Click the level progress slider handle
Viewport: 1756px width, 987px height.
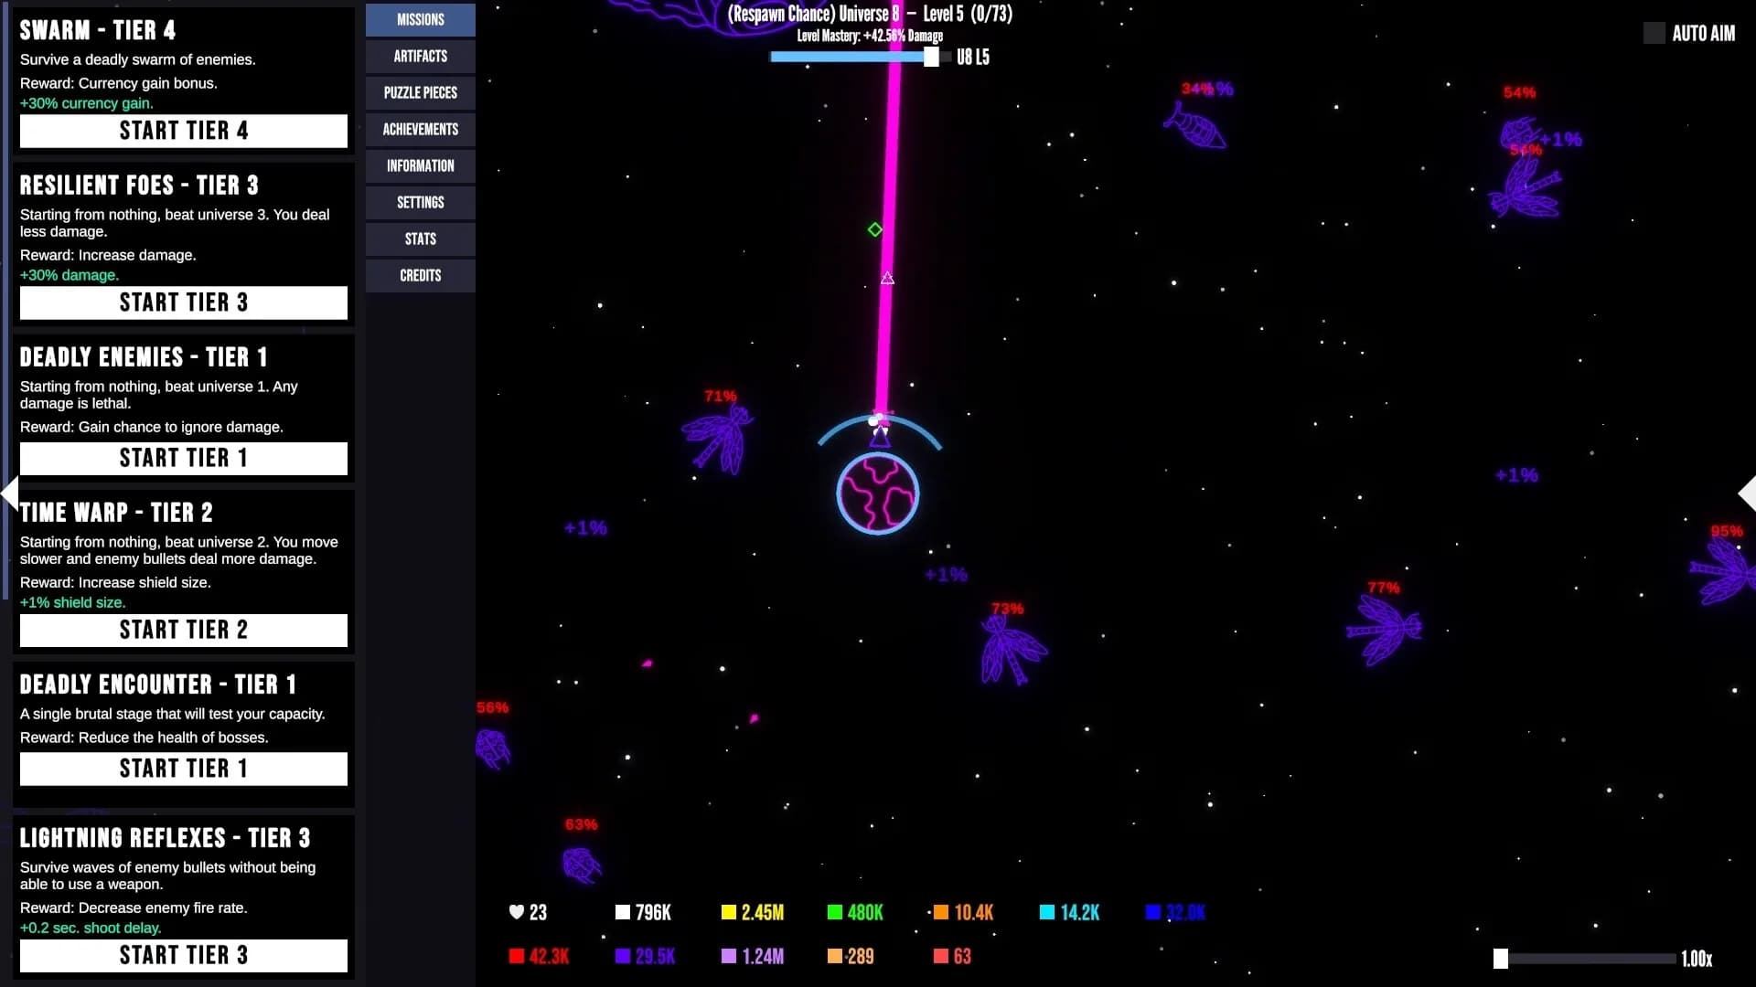(931, 57)
